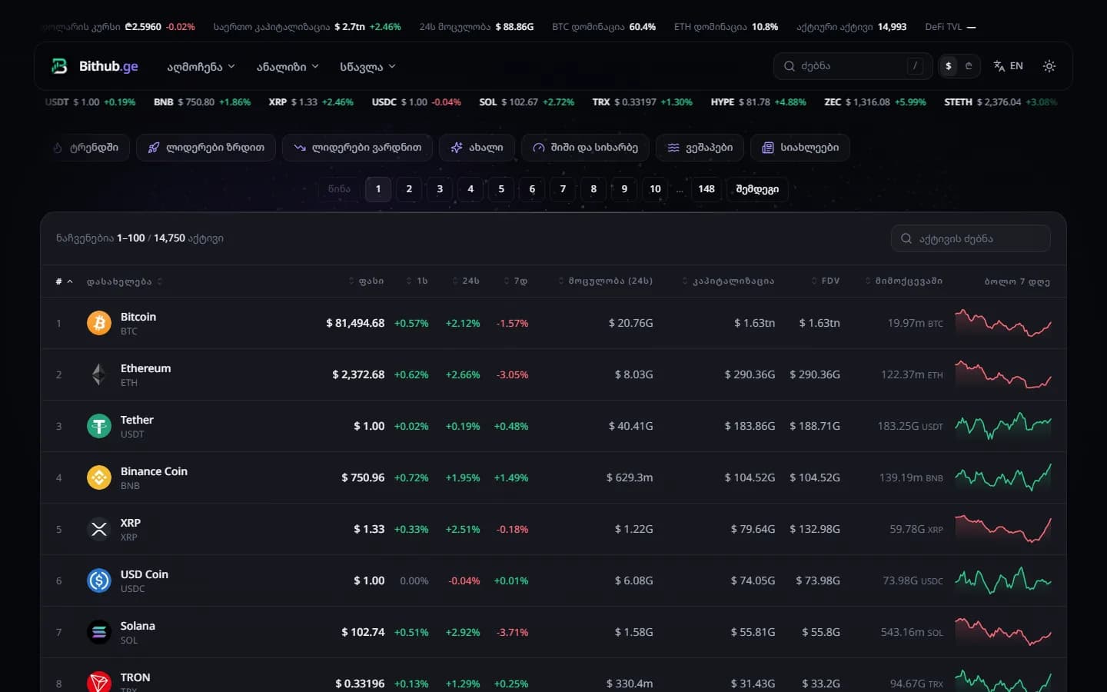This screenshot has width=1107, height=692.
Task: Click Ethereum price $ 2,372.68
Action: click(x=358, y=374)
